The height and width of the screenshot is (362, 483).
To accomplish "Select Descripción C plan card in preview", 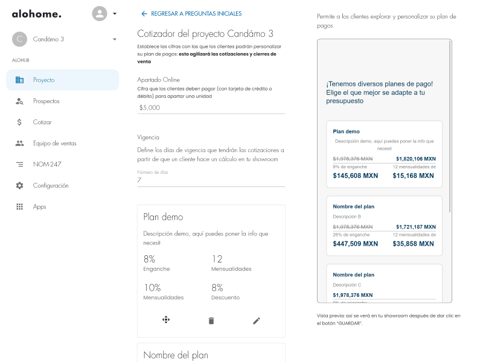I will tap(384, 283).
